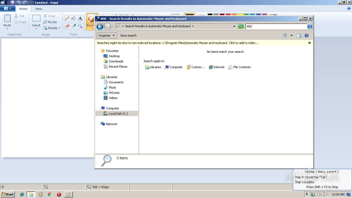Open the Resize dialog in Paint
The height and width of the screenshot is (198, 352).
(x=50, y=22)
